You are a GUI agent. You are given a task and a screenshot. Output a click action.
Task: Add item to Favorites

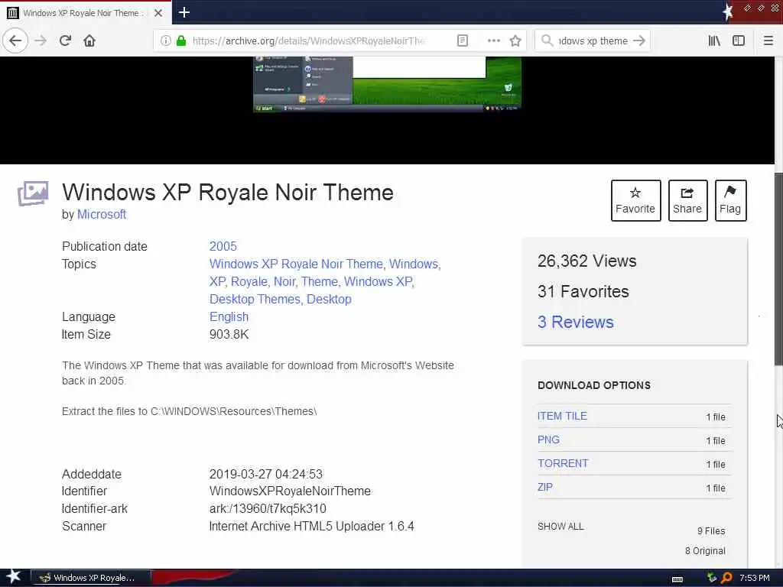pyautogui.click(x=635, y=200)
